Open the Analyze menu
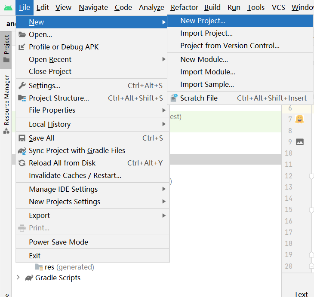 point(151,7)
